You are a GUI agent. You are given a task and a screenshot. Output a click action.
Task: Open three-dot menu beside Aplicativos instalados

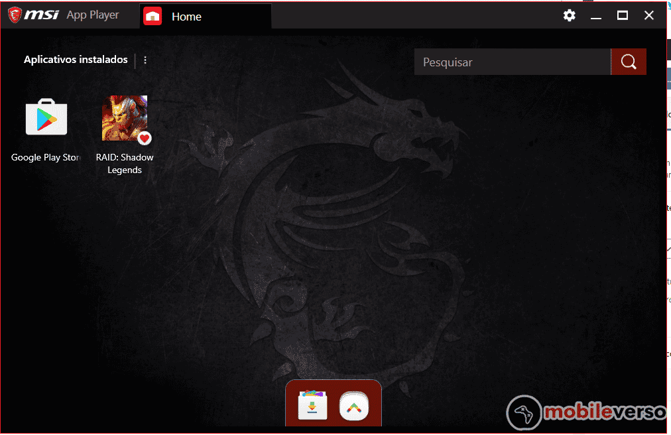click(x=145, y=60)
